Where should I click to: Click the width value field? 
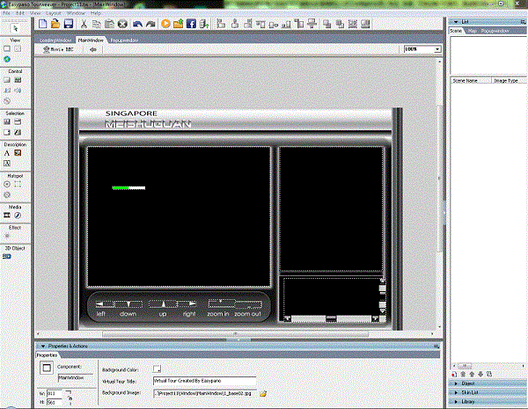[x=55, y=393]
